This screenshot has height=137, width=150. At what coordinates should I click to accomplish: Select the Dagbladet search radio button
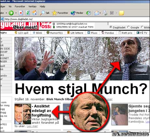point(111,27)
